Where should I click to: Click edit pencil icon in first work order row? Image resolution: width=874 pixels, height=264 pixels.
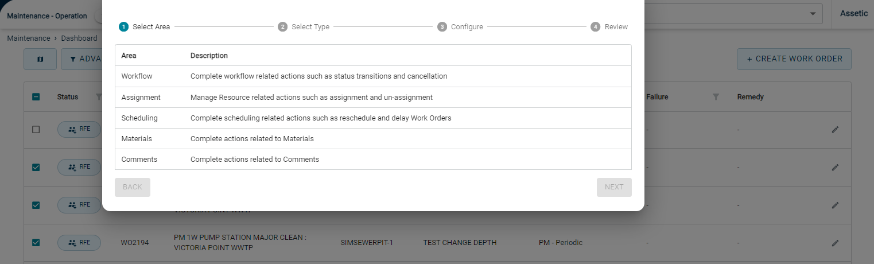835,130
